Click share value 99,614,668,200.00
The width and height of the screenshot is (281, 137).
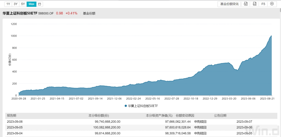pos(107,133)
